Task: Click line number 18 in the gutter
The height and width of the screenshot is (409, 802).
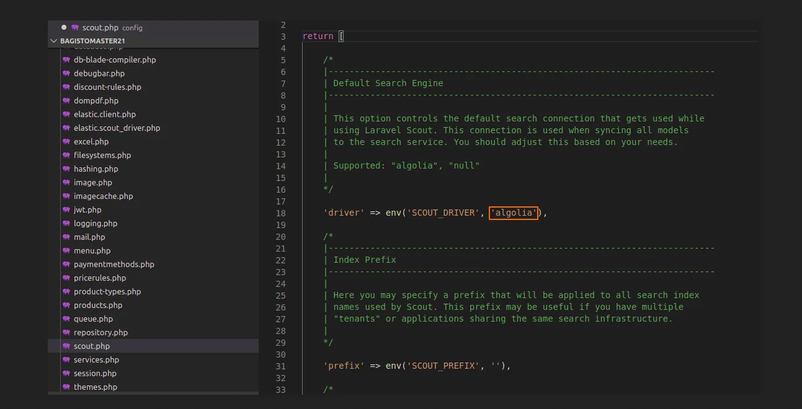Action: (280, 213)
